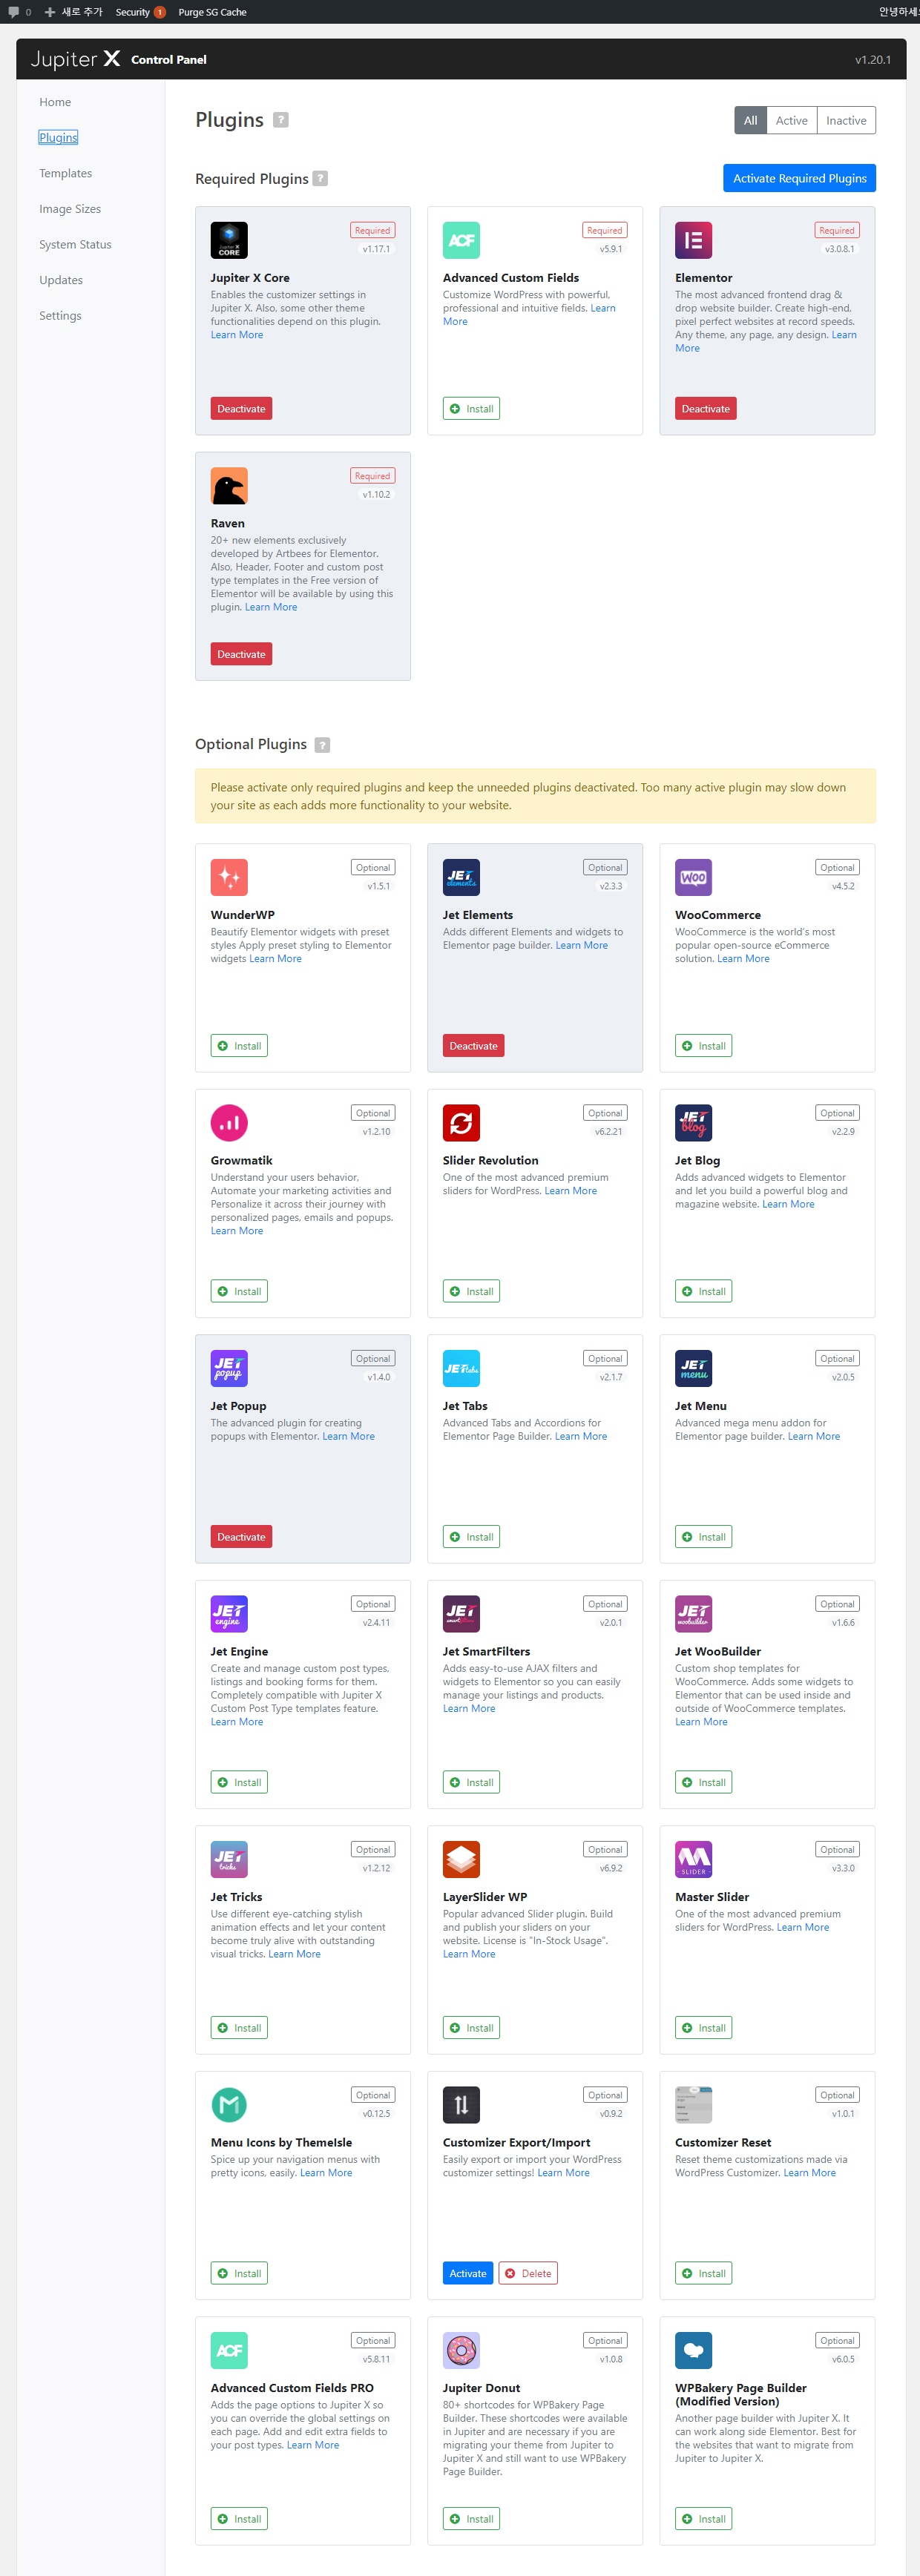Open System Status in the sidebar

(x=75, y=244)
